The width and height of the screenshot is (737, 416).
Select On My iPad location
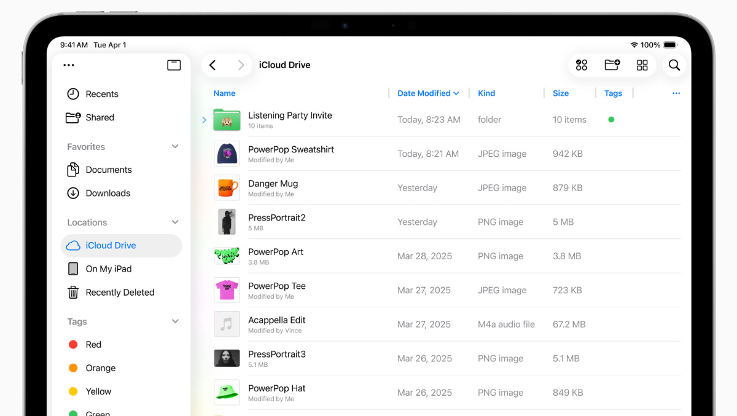click(x=108, y=269)
